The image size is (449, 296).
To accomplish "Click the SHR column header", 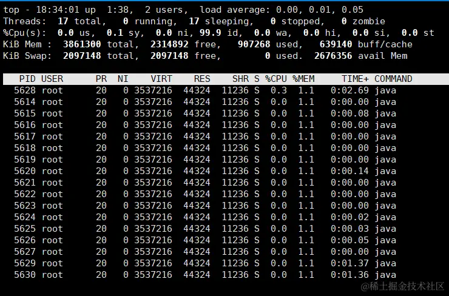I will 240,79.
